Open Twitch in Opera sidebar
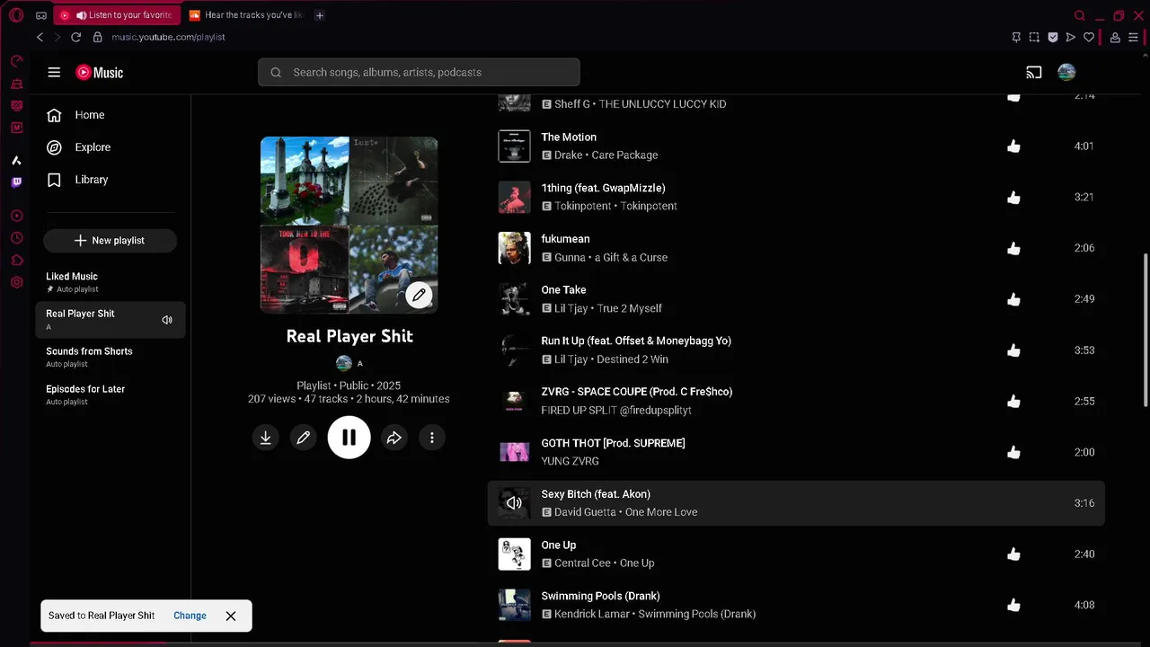Viewport: 1150px width, 647px height. click(16, 182)
